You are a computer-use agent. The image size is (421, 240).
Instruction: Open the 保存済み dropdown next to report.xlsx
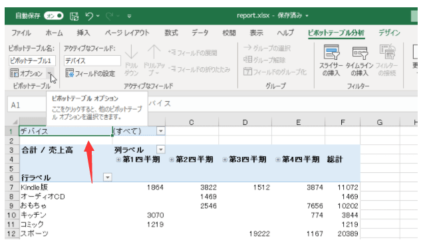pos(307,16)
